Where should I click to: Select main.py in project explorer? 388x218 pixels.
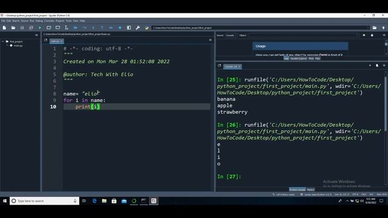point(18,46)
